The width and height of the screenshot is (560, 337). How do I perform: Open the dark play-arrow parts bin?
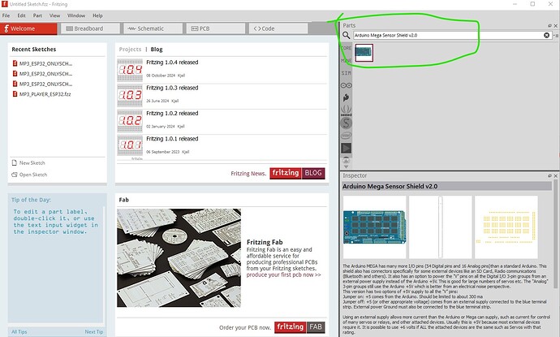click(346, 148)
